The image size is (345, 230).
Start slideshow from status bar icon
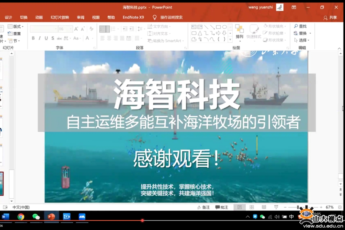[x=276, y=207]
